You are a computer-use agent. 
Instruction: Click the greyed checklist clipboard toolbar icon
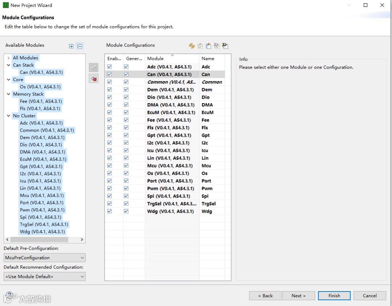(x=200, y=46)
